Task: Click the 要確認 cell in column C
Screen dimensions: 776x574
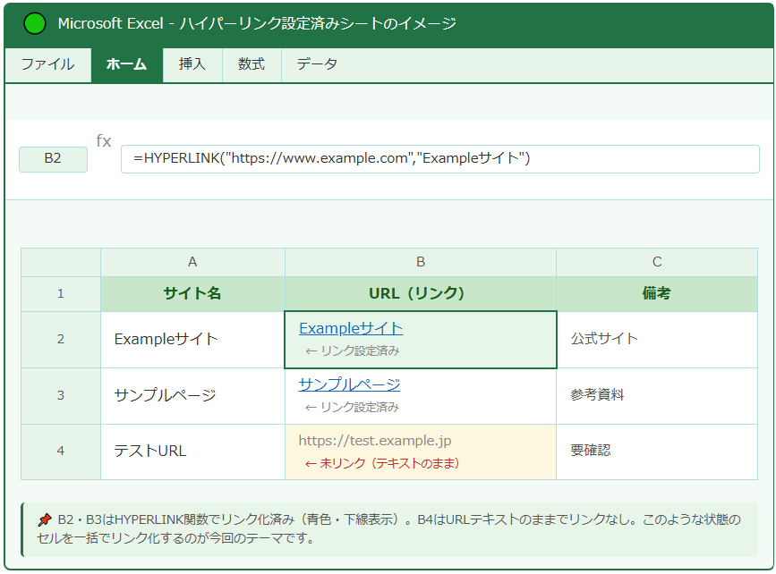Action: point(656,451)
